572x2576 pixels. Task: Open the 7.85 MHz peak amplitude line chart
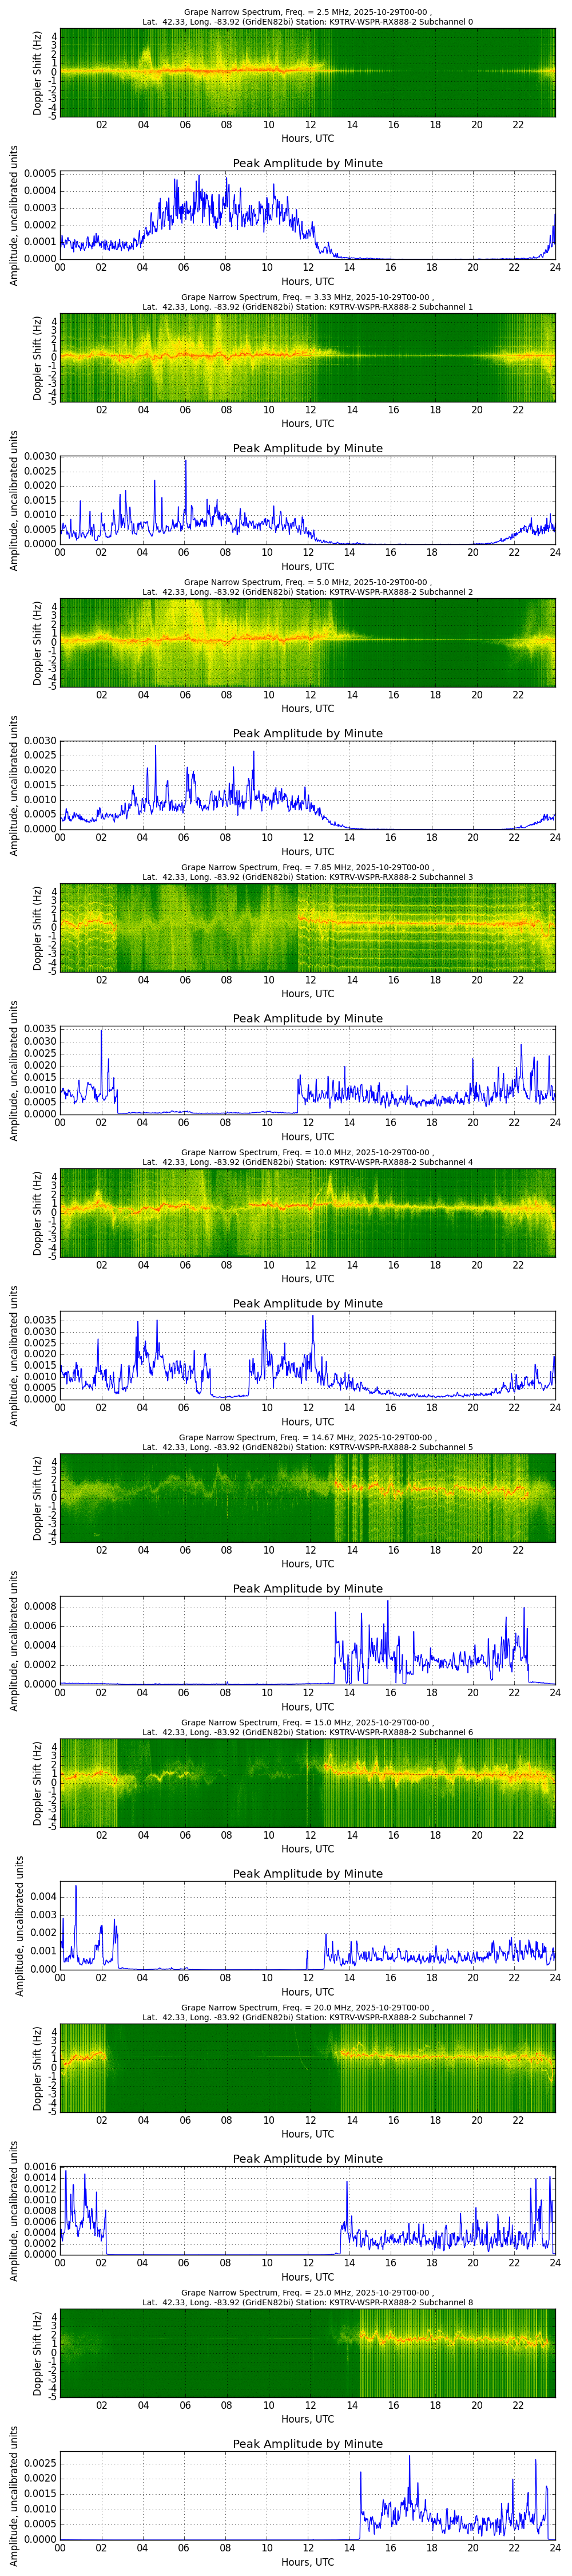click(308, 1070)
